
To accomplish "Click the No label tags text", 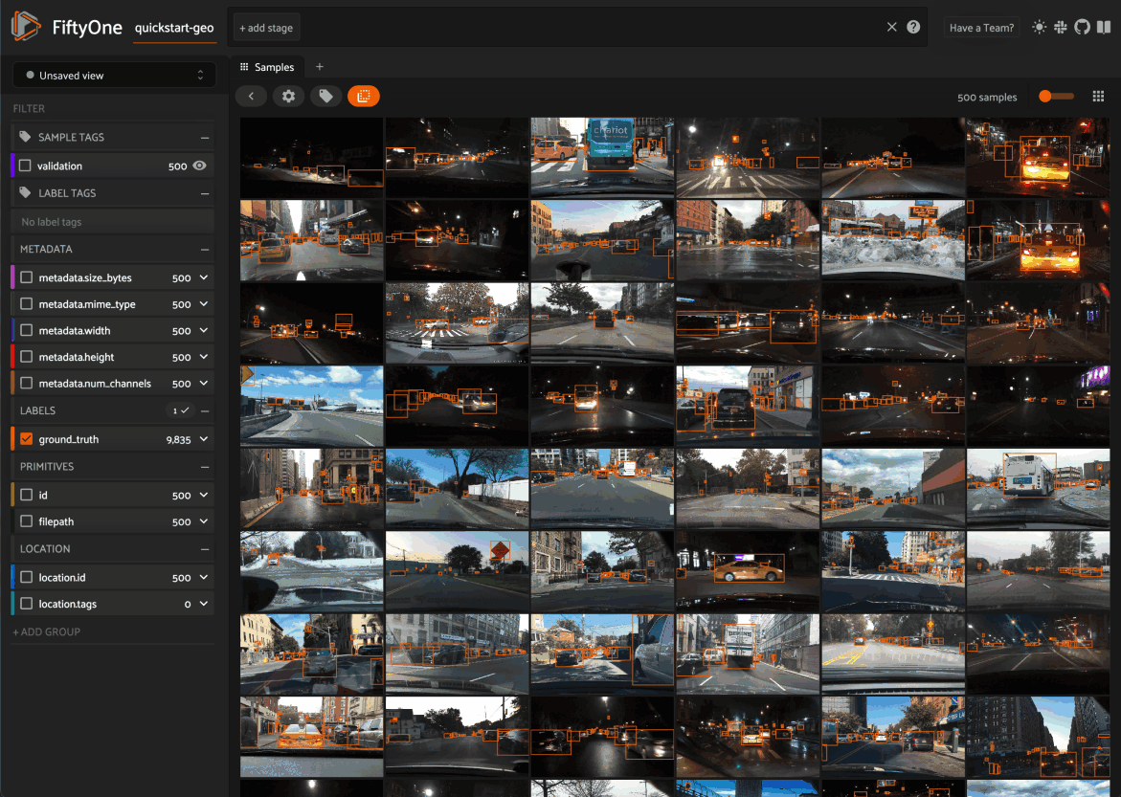I will [52, 222].
